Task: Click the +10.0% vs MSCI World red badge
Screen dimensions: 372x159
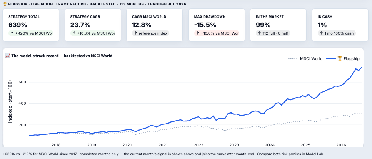Action: 217,33
